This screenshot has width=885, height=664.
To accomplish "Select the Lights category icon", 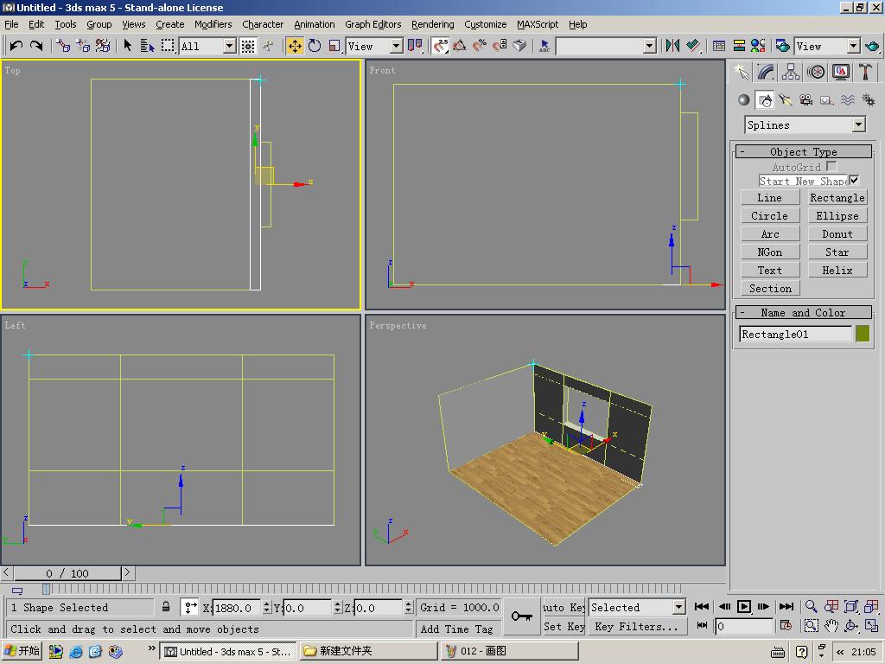I will coord(786,100).
